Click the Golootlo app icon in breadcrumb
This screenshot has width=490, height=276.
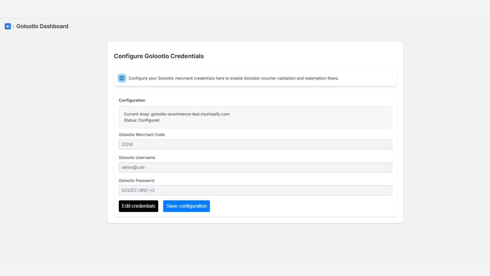tap(8, 26)
